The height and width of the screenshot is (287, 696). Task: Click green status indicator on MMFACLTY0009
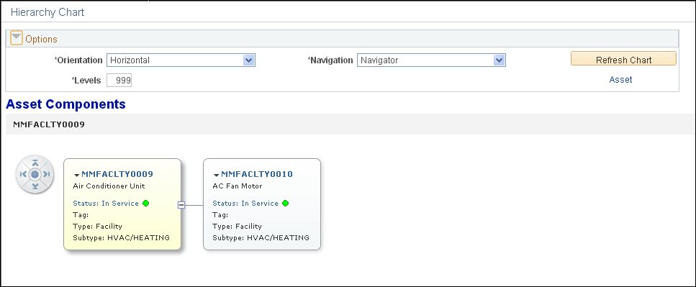[145, 203]
